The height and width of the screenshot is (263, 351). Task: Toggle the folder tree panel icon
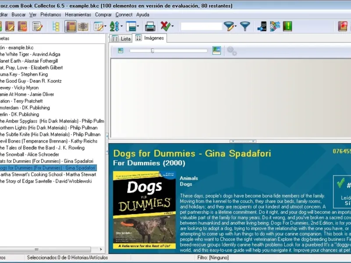[56, 26]
